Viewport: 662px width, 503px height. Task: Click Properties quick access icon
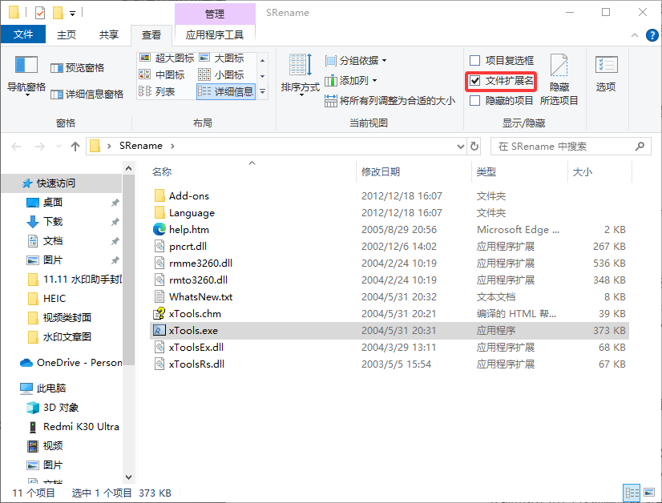coord(40,13)
